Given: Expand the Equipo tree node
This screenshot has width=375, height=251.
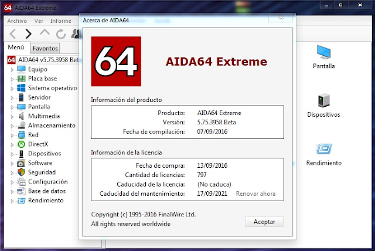Looking at the screenshot, I should pos(12,70).
